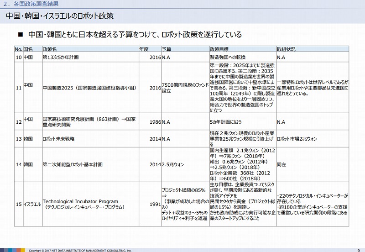Click the '年度' column header
The height and width of the screenshot is (252, 365).
pos(144,48)
